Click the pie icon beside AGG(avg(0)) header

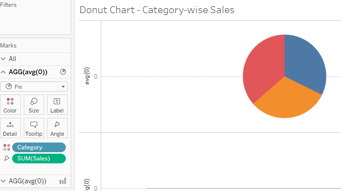tap(63, 72)
